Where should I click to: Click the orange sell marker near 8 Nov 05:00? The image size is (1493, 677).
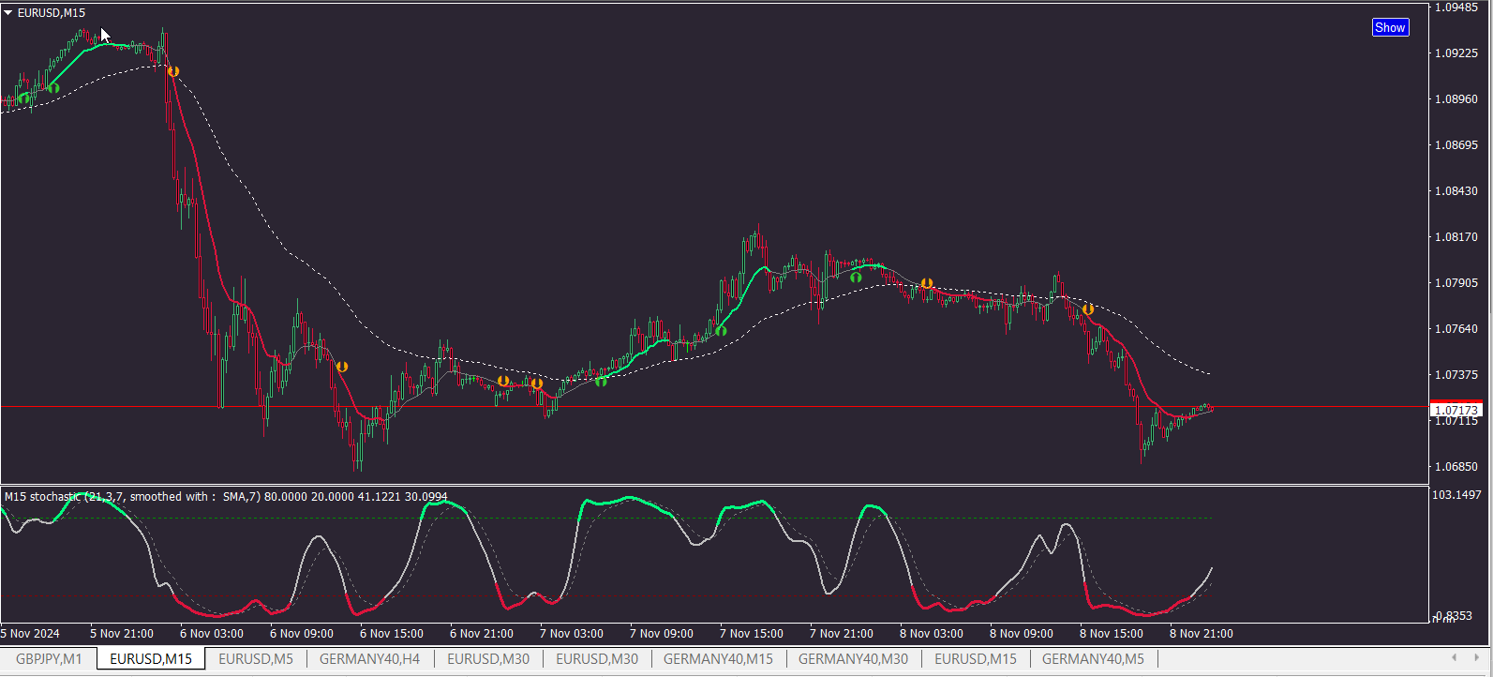(x=926, y=283)
